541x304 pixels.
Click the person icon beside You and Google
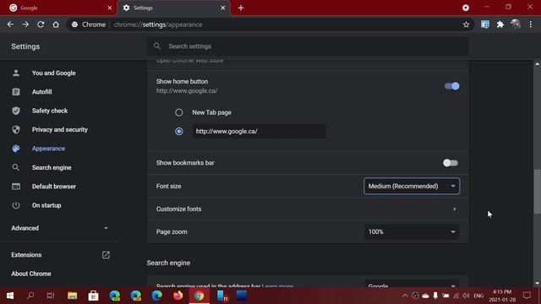coord(16,73)
